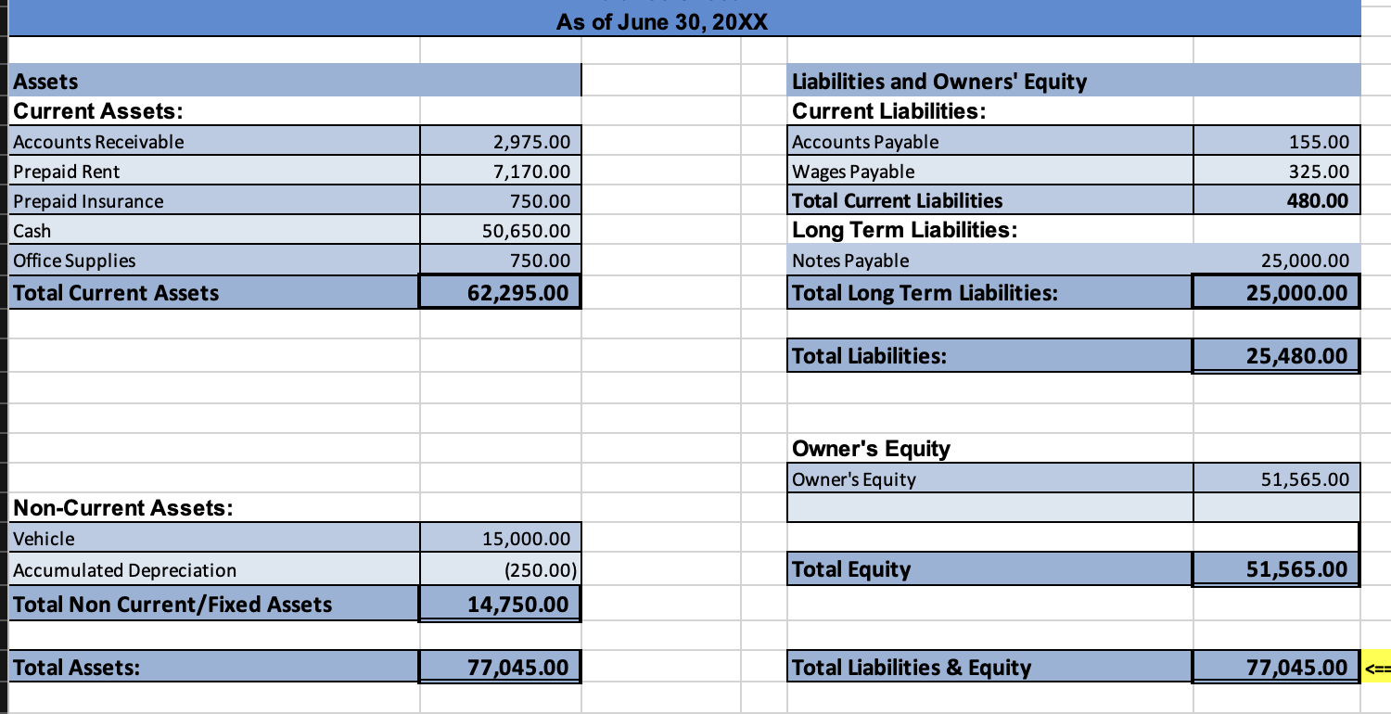Select the Total Current Assets total cell
1391x714 pixels.
501,292
